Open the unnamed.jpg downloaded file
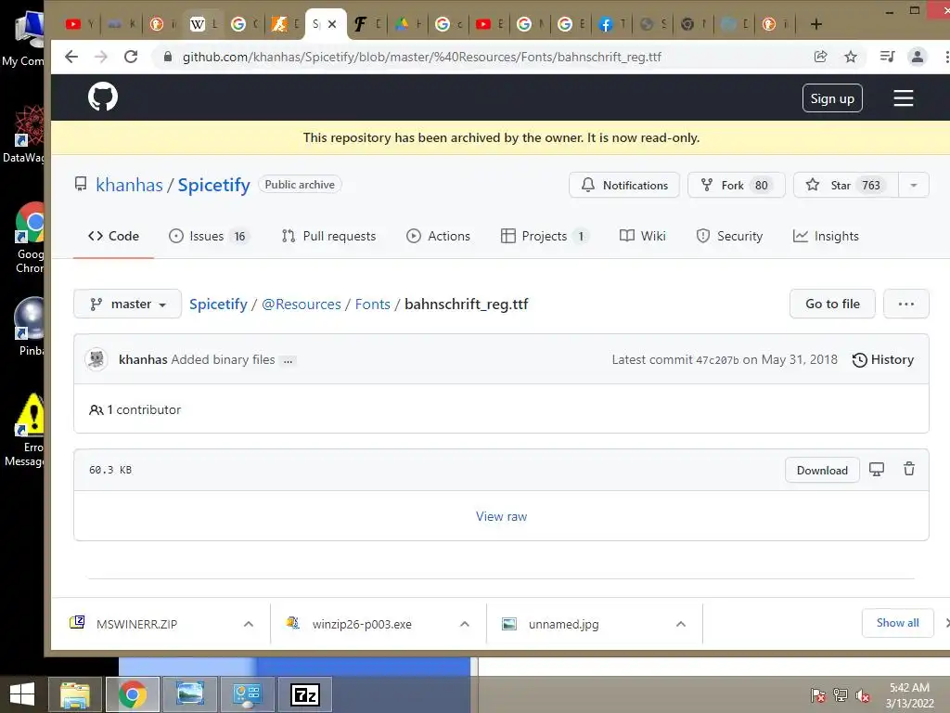This screenshot has width=950, height=713. click(563, 624)
